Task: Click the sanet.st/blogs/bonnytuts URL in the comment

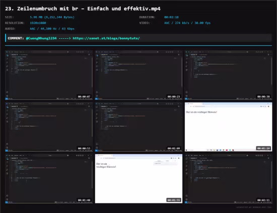Action: tap(106, 38)
